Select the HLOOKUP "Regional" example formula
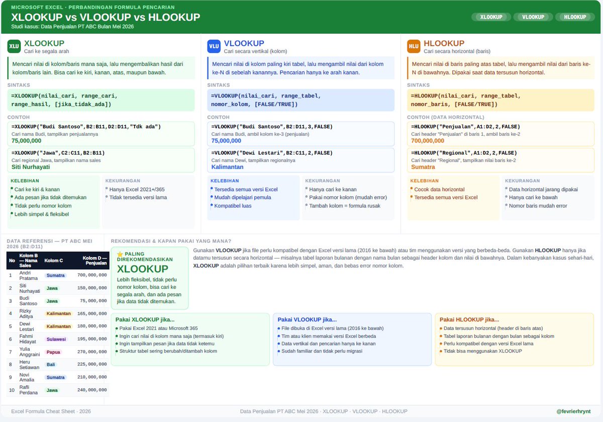This screenshot has width=603, height=422. tap(464, 152)
